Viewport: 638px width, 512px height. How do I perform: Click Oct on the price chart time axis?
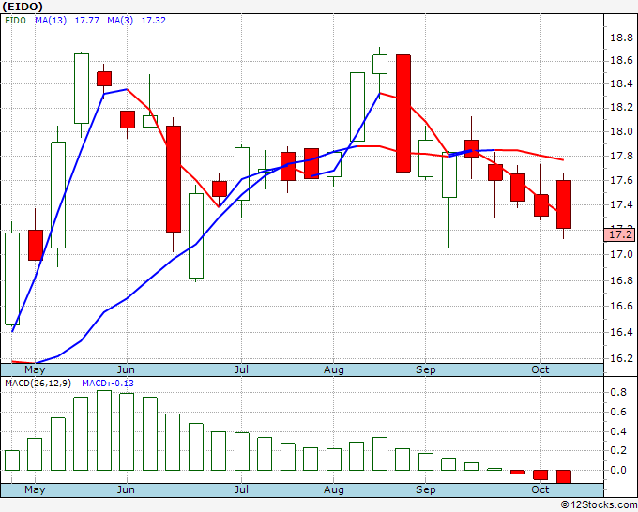tap(540, 369)
